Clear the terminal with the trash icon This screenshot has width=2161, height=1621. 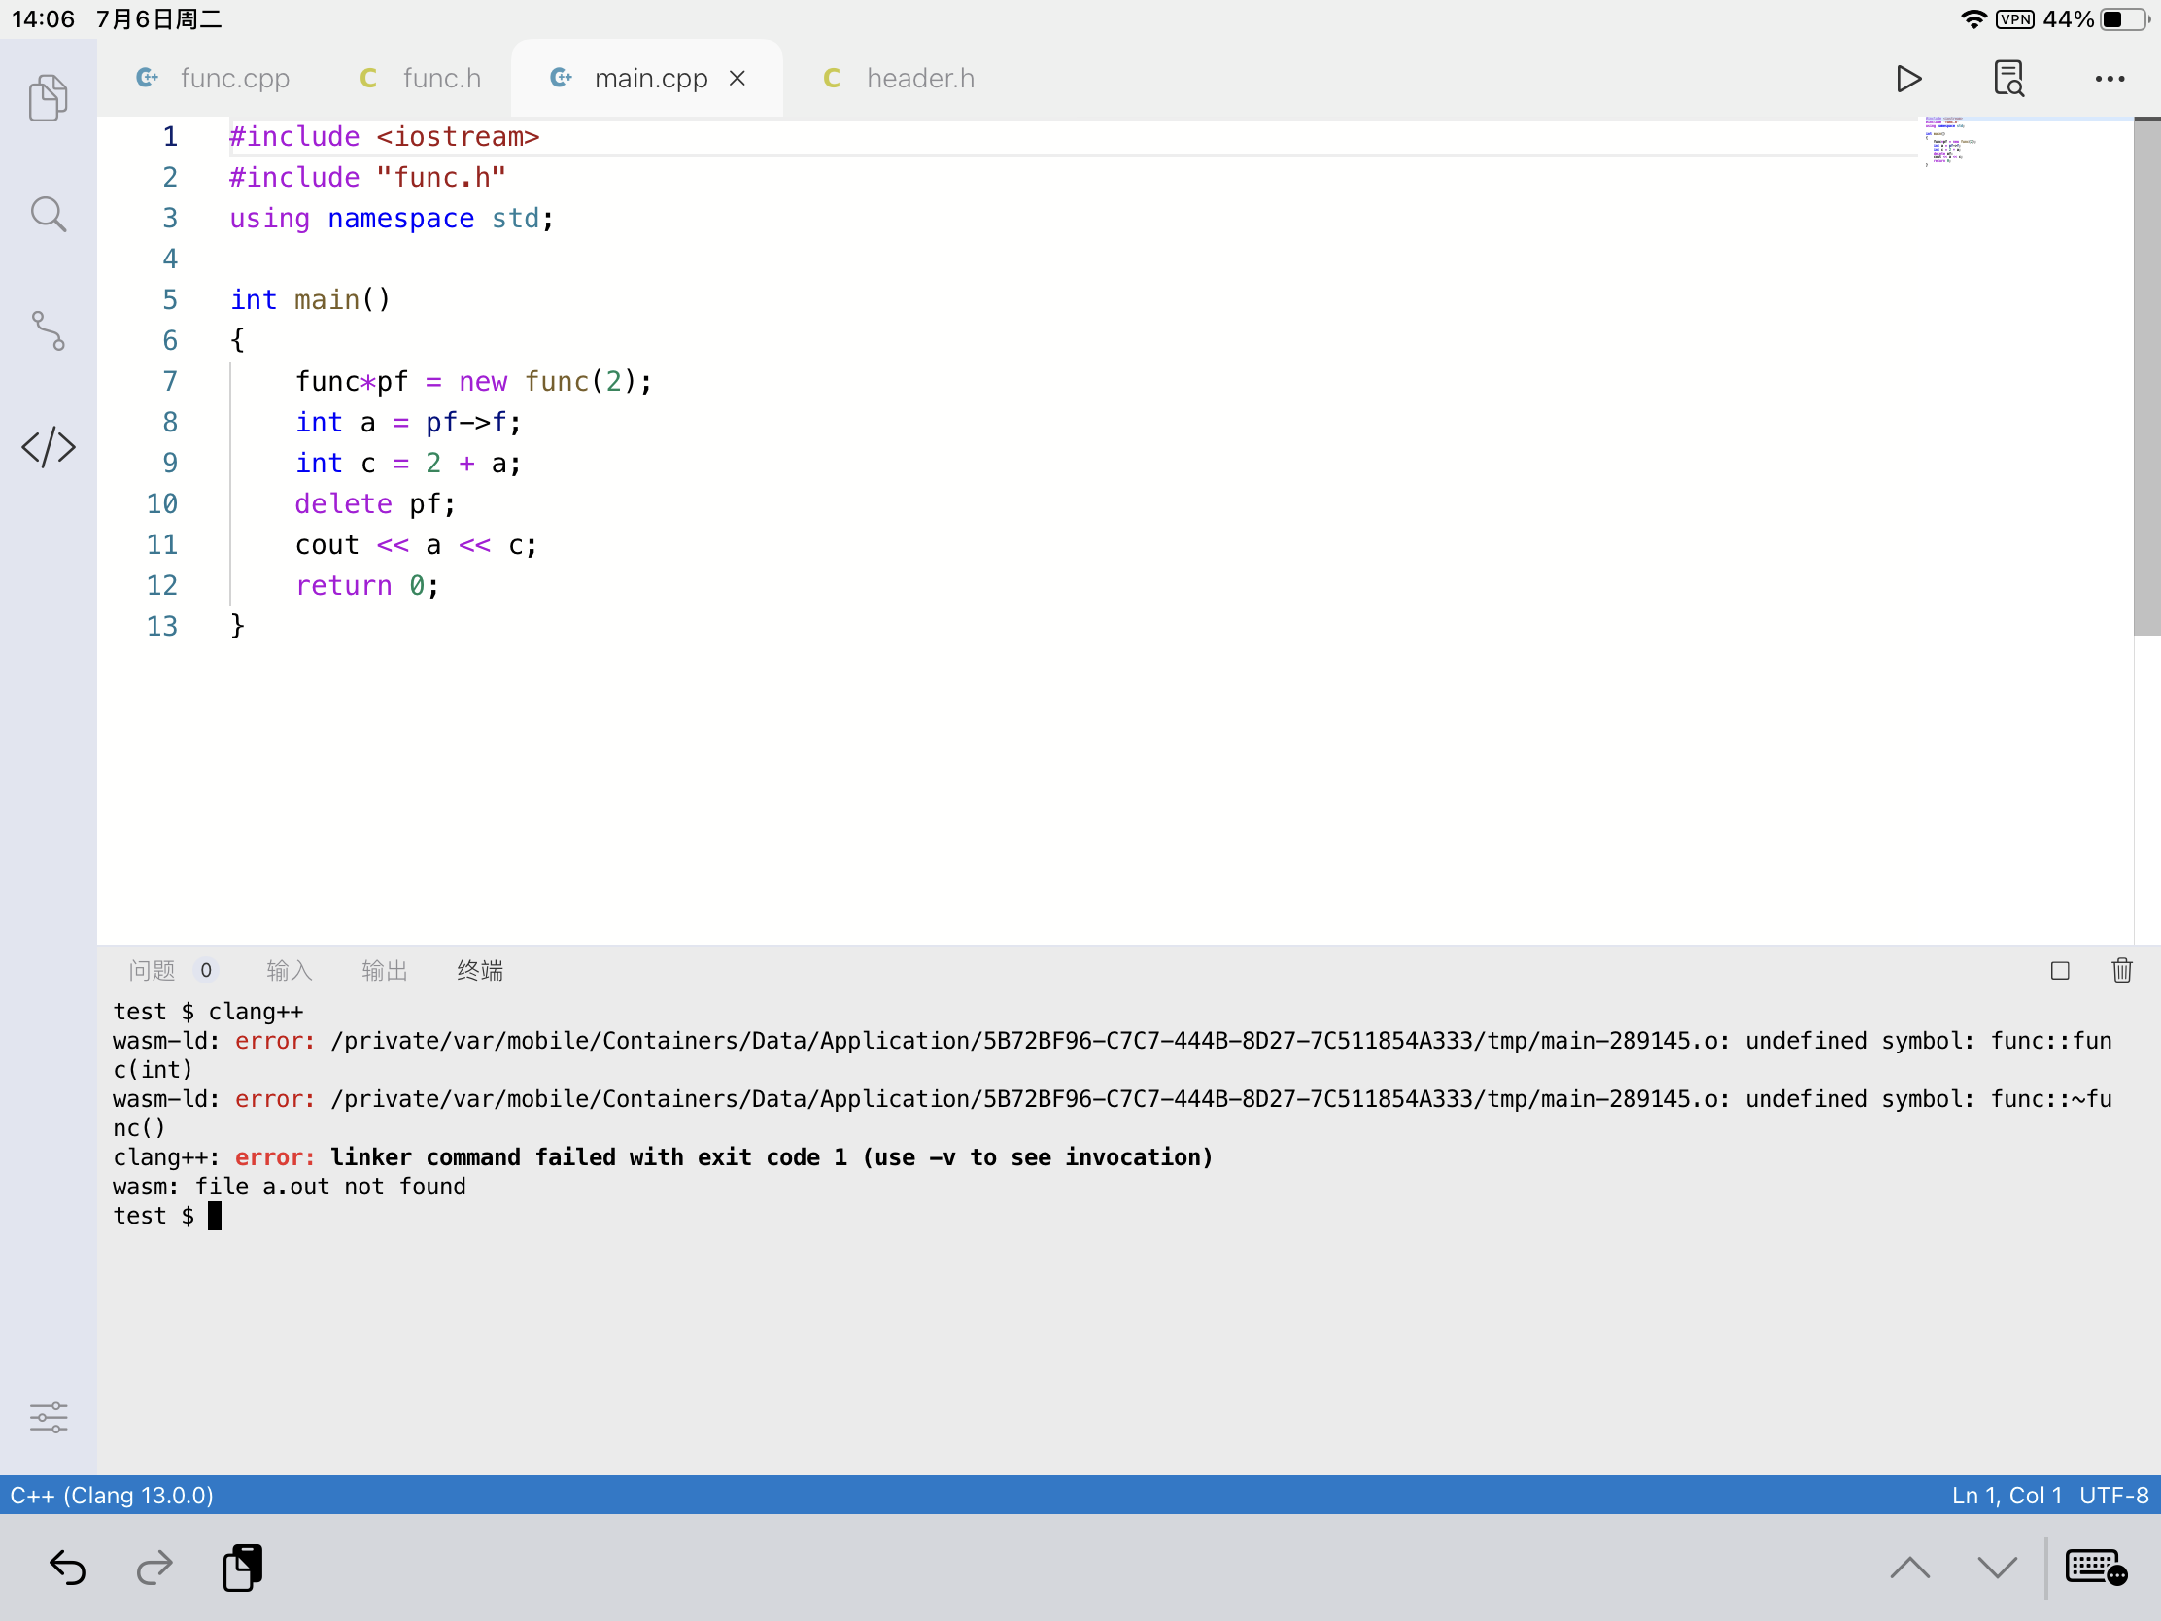pyautogui.click(x=2121, y=969)
